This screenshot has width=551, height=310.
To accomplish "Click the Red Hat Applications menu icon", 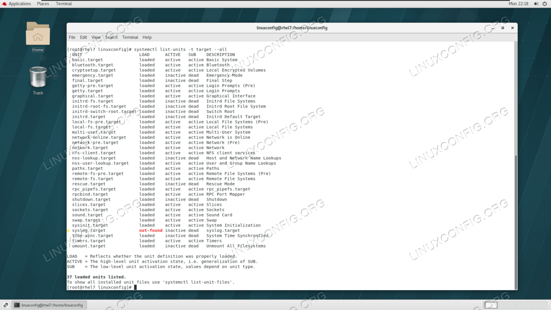I will (4, 4).
